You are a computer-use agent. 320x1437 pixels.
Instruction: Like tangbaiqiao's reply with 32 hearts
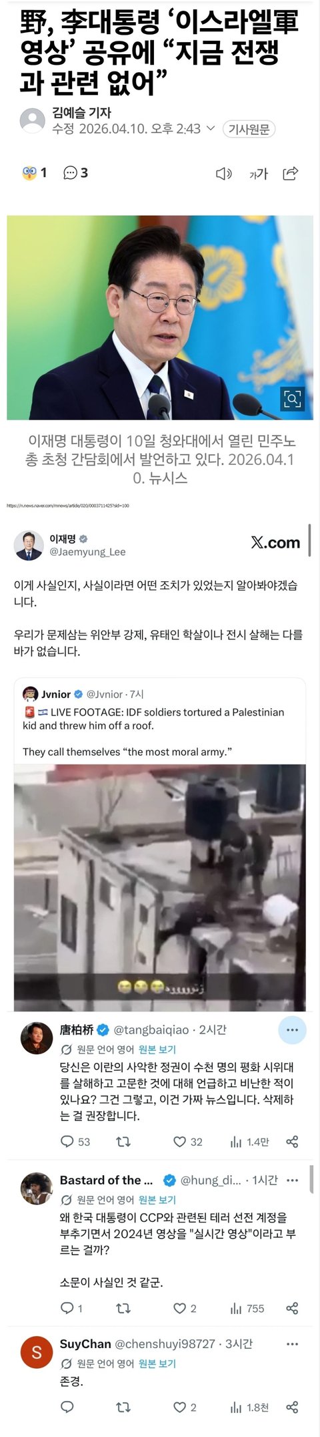point(187,1142)
